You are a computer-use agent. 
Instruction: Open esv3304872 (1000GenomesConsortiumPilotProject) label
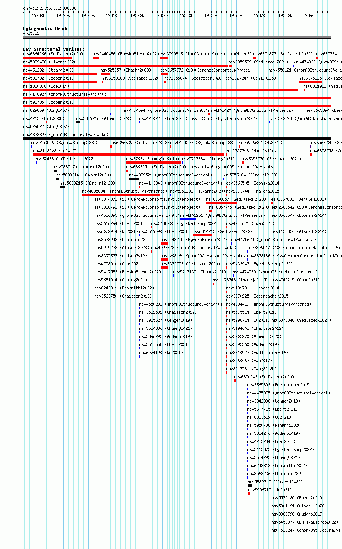coord(148,199)
